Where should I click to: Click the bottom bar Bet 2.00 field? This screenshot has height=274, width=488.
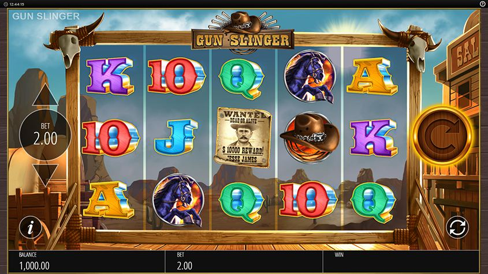[x=244, y=261]
